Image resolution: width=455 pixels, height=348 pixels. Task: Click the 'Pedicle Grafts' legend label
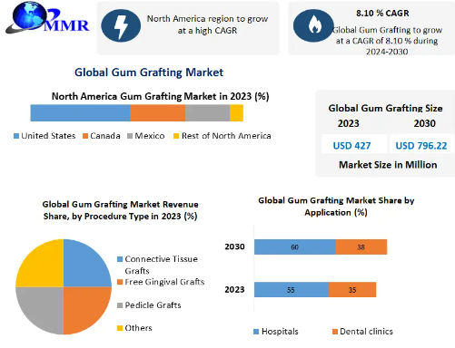click(153, 305)
